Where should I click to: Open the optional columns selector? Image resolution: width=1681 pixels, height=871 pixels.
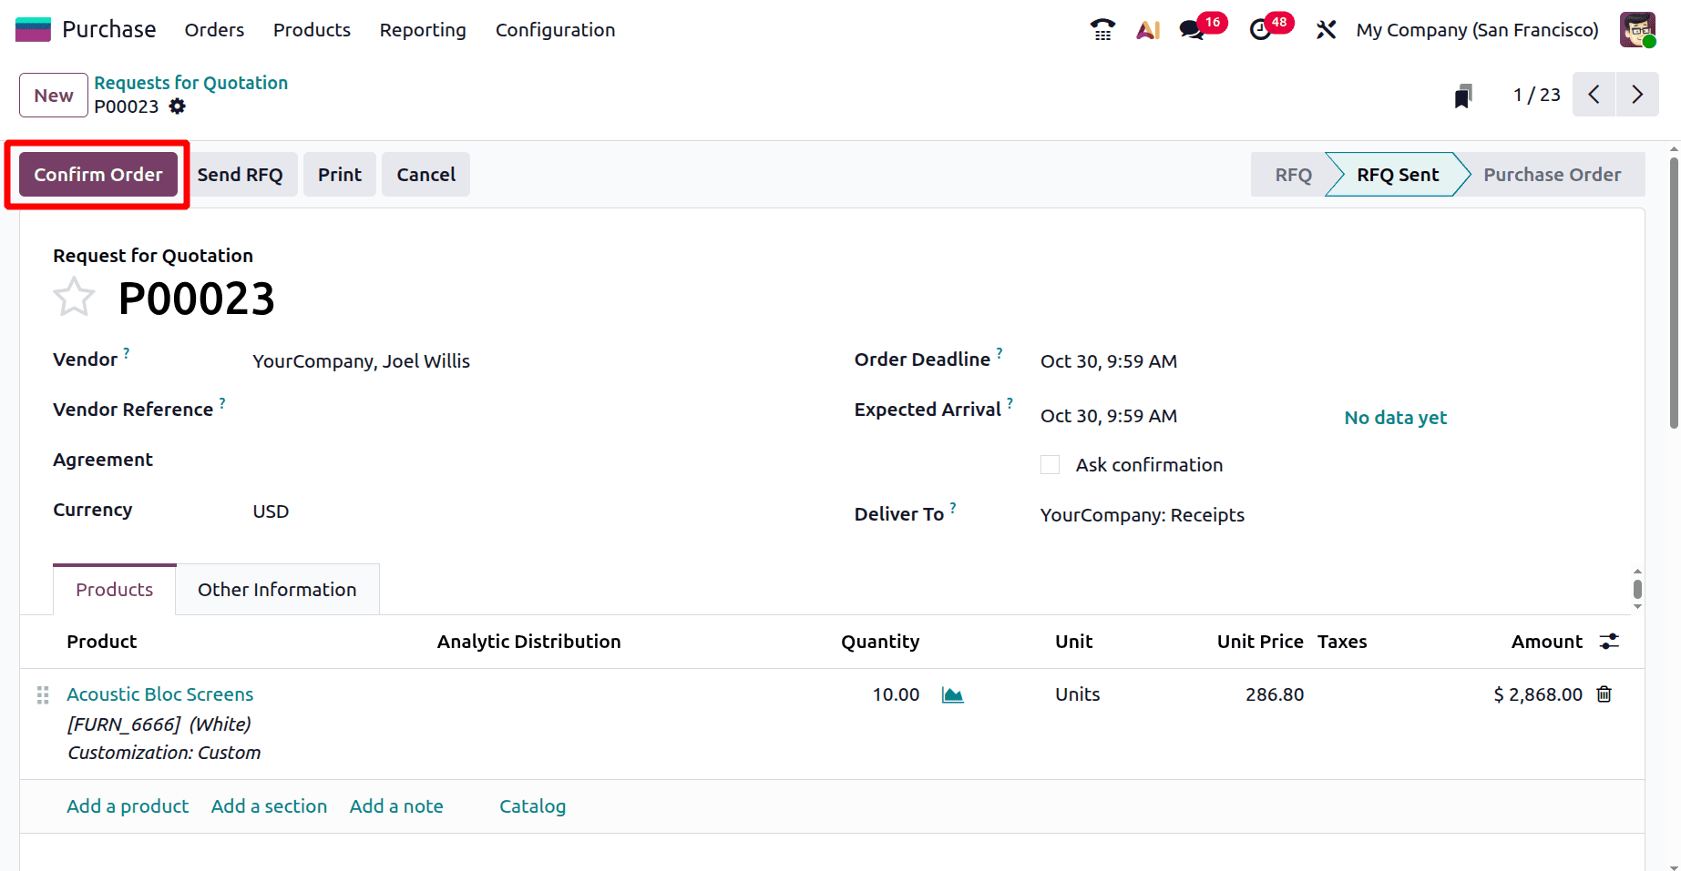coord(1609,641)
